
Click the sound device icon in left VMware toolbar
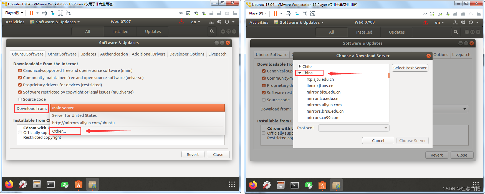(204, 13)
